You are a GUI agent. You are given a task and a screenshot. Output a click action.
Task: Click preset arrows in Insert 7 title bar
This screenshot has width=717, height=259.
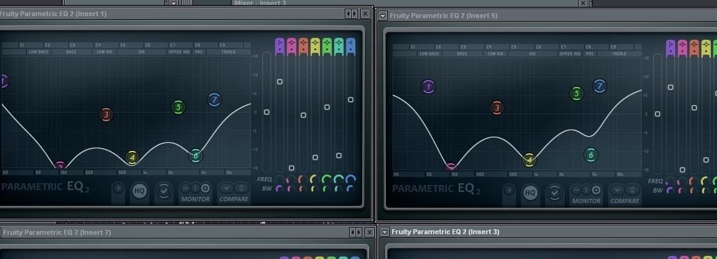point(356,232)
